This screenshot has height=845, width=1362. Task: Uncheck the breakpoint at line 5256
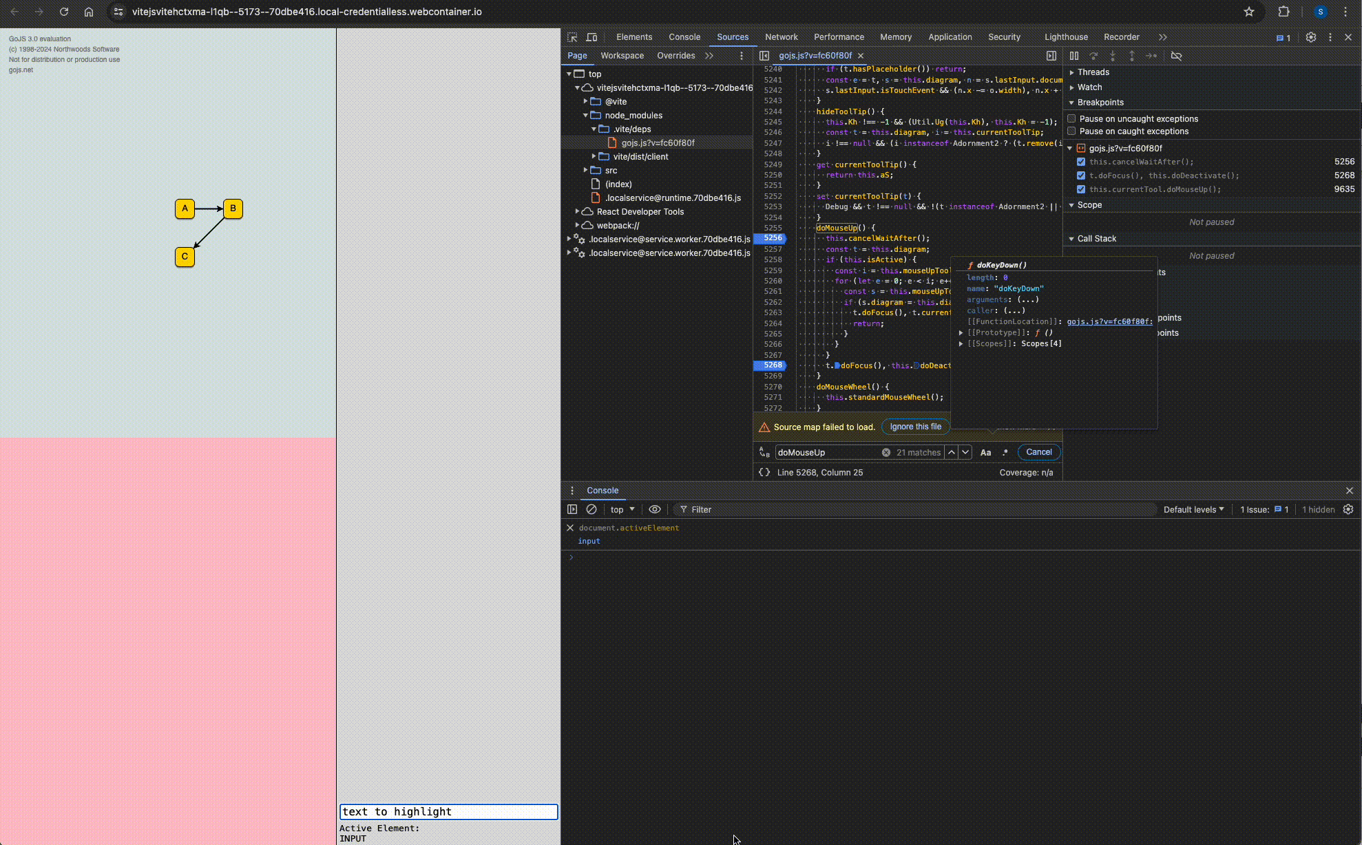point(1081,162)
